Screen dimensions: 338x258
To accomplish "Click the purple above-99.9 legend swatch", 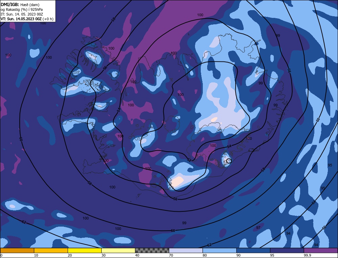I will (321, 251).
